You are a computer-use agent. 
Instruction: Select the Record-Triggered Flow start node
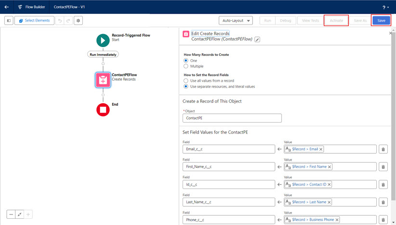(x=103, y=40)
